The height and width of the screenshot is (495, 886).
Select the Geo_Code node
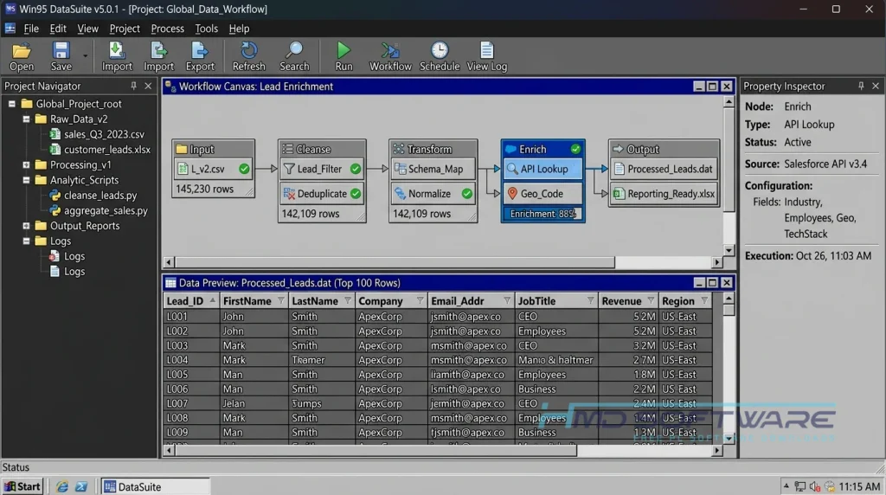coord(543,194)
